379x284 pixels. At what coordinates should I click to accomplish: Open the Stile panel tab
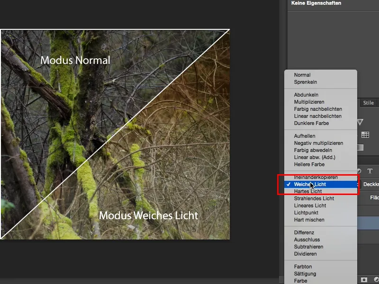(x=369, y=102)
